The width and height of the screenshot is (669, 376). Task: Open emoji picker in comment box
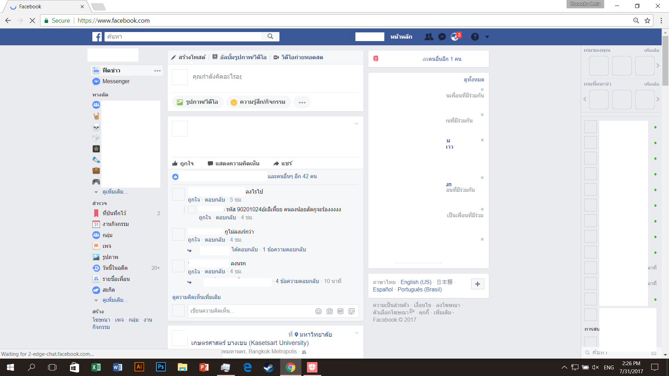tap(318, 311)
